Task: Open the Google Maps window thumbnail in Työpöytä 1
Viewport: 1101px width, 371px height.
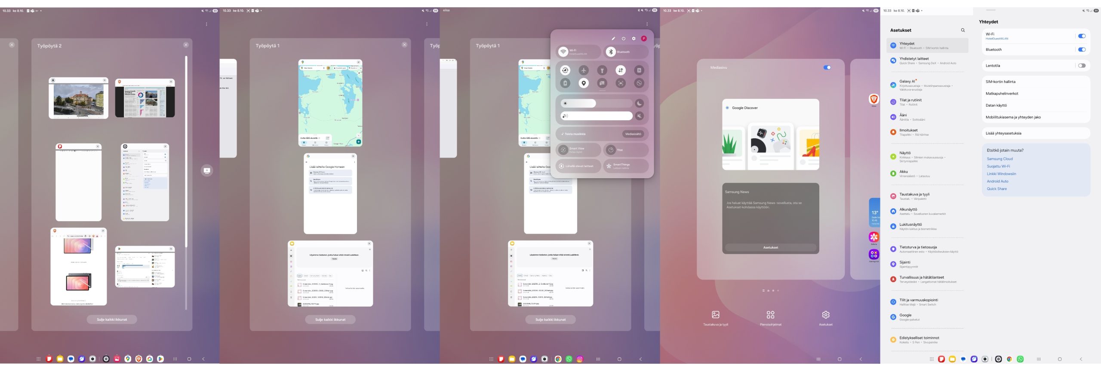Action: [x=330, y=103]
